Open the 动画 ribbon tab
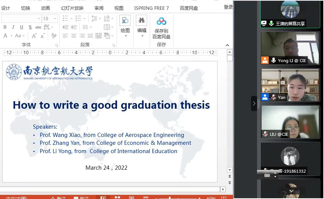 [45, 8]
